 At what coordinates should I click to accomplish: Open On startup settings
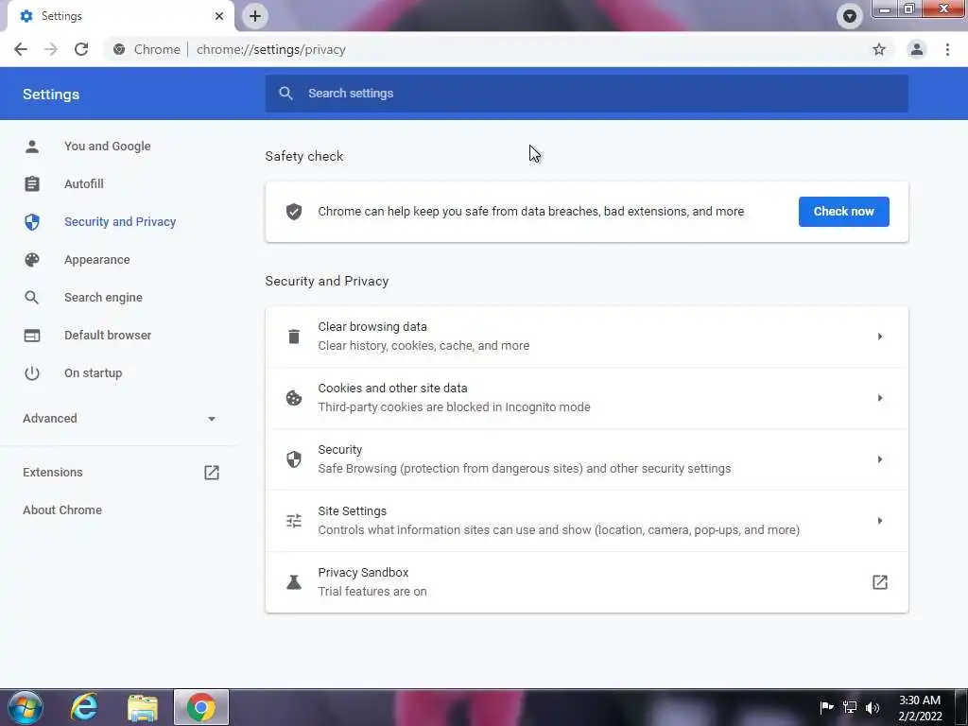(x=94, y=372)
